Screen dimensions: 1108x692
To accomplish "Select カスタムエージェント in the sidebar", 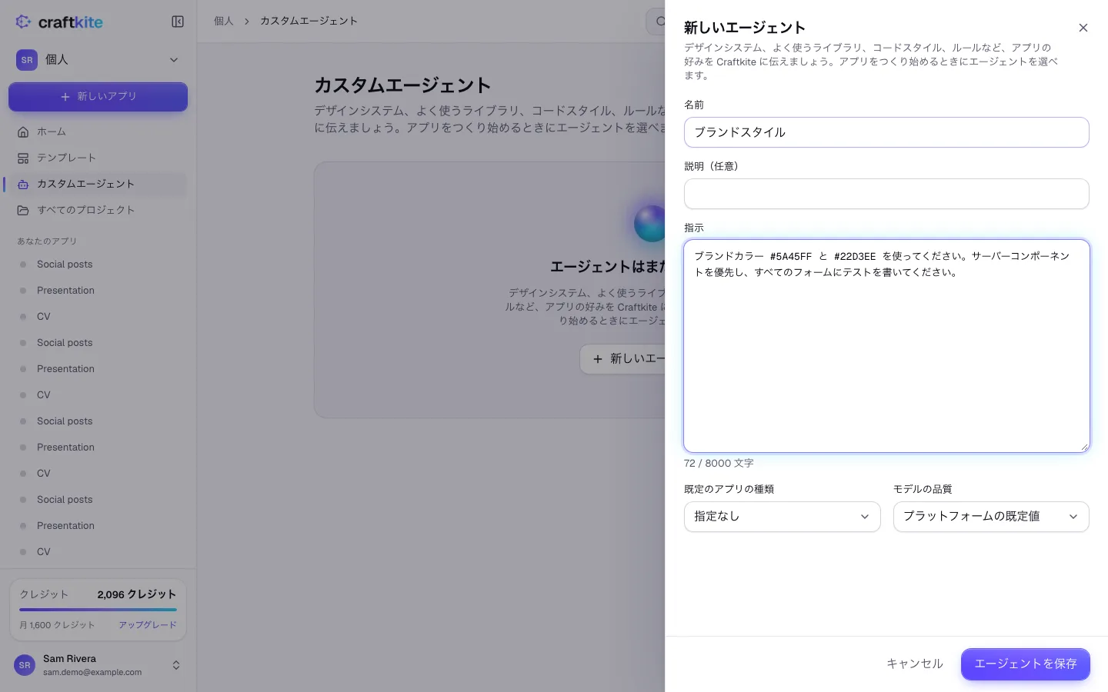I will click(98, 184).
